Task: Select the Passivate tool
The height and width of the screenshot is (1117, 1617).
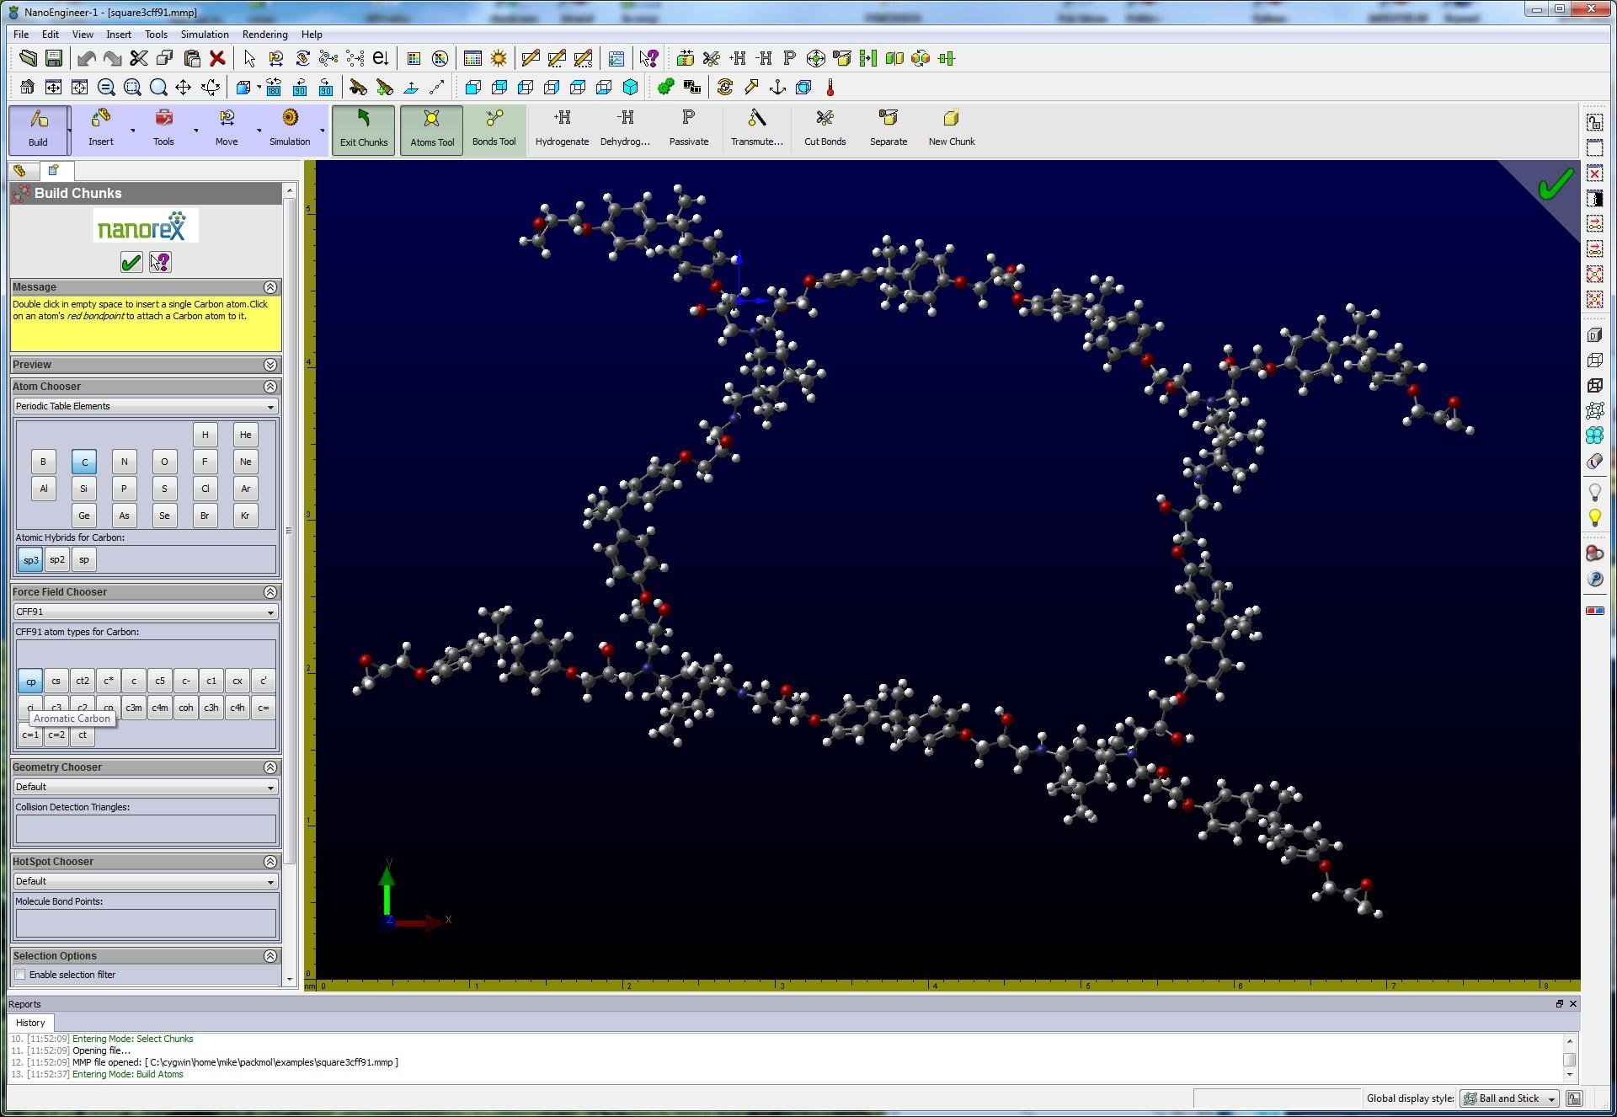Action: click(687, 126)
